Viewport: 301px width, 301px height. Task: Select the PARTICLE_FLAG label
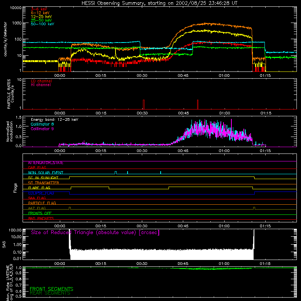(x=42, y=203)
